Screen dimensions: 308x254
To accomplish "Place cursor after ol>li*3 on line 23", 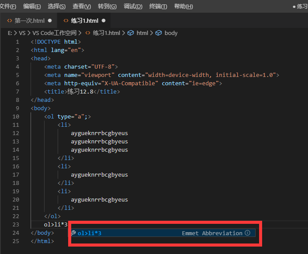I will (x=68, y=225).
